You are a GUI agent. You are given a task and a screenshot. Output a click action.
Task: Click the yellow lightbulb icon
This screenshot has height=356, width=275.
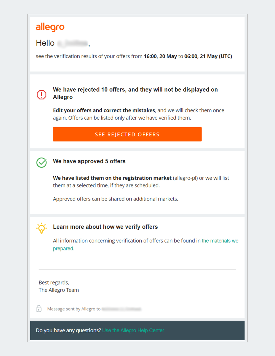[41, 228]
